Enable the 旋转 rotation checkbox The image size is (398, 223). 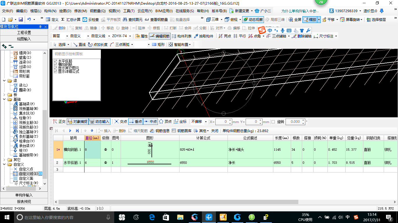pyautogui.click(x=273, y=122)
